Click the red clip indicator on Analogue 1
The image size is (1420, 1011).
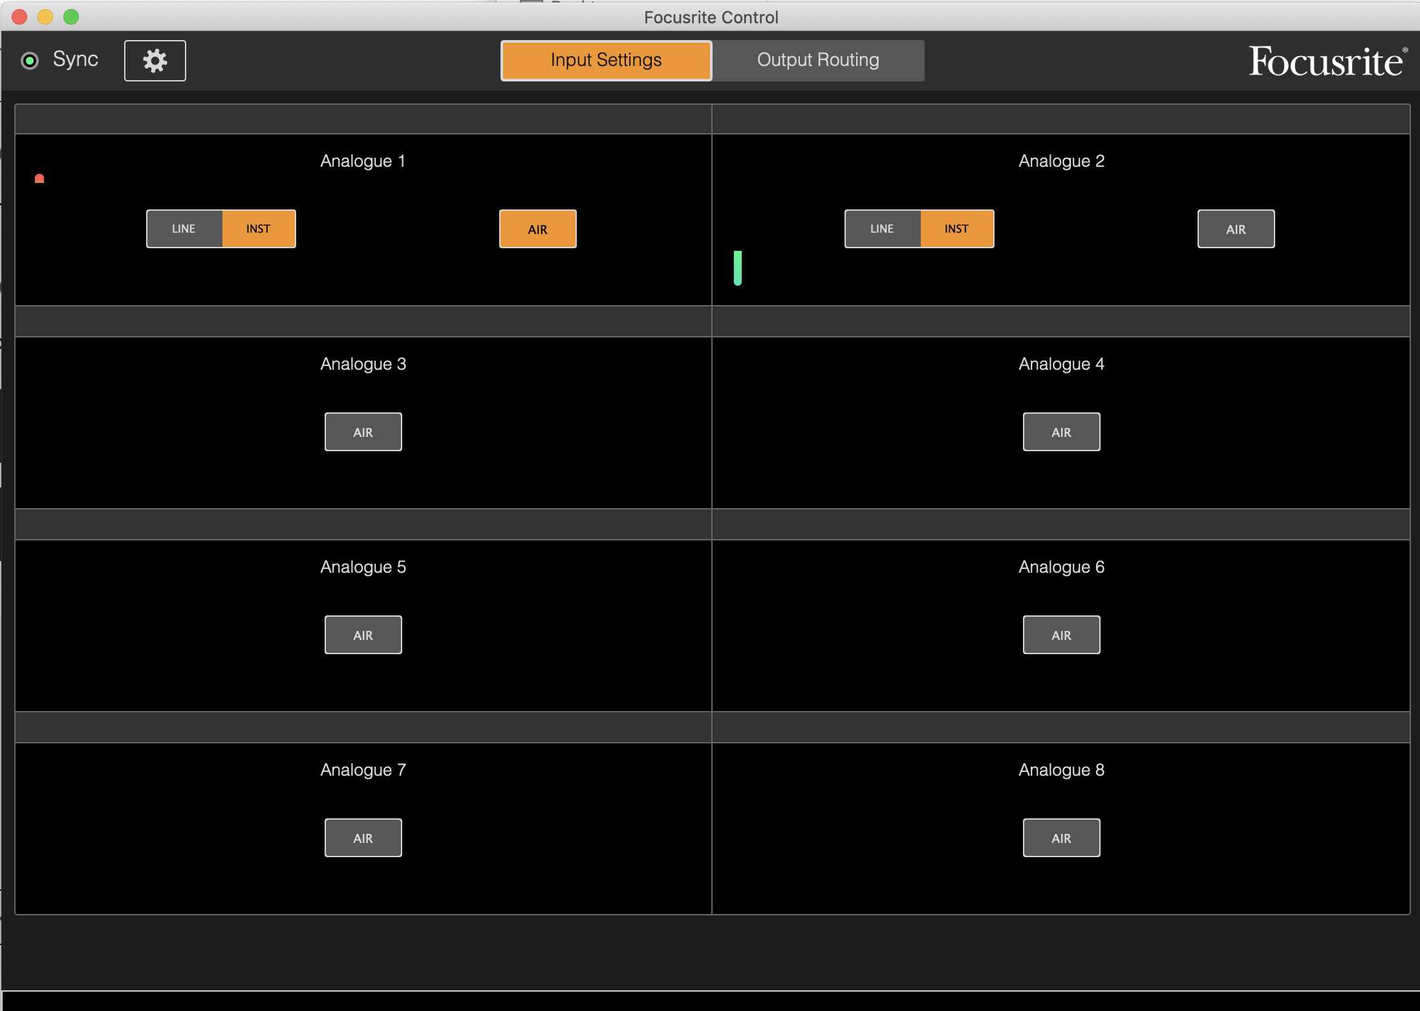point(39,179)
